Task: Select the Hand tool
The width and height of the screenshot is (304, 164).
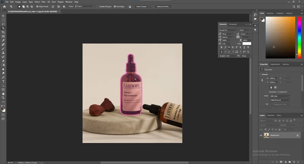Action: (x=3, y=93)
